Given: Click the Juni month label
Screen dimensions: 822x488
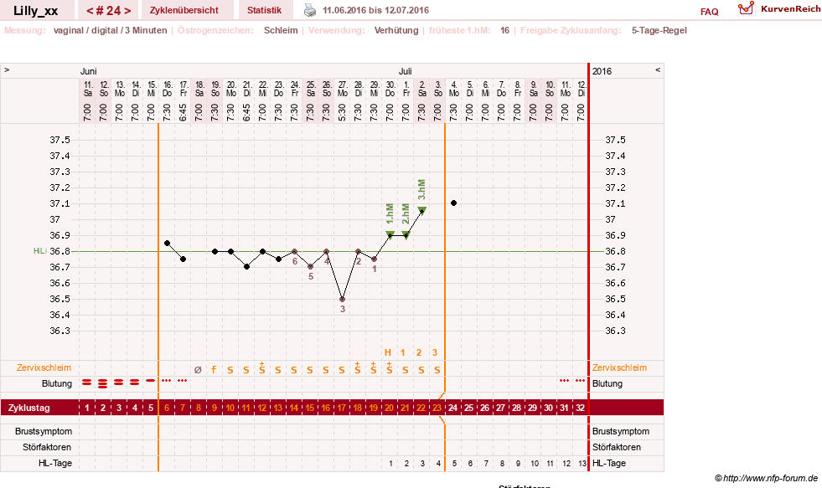Looking at the screenshot, I should (x=88, y=71).
